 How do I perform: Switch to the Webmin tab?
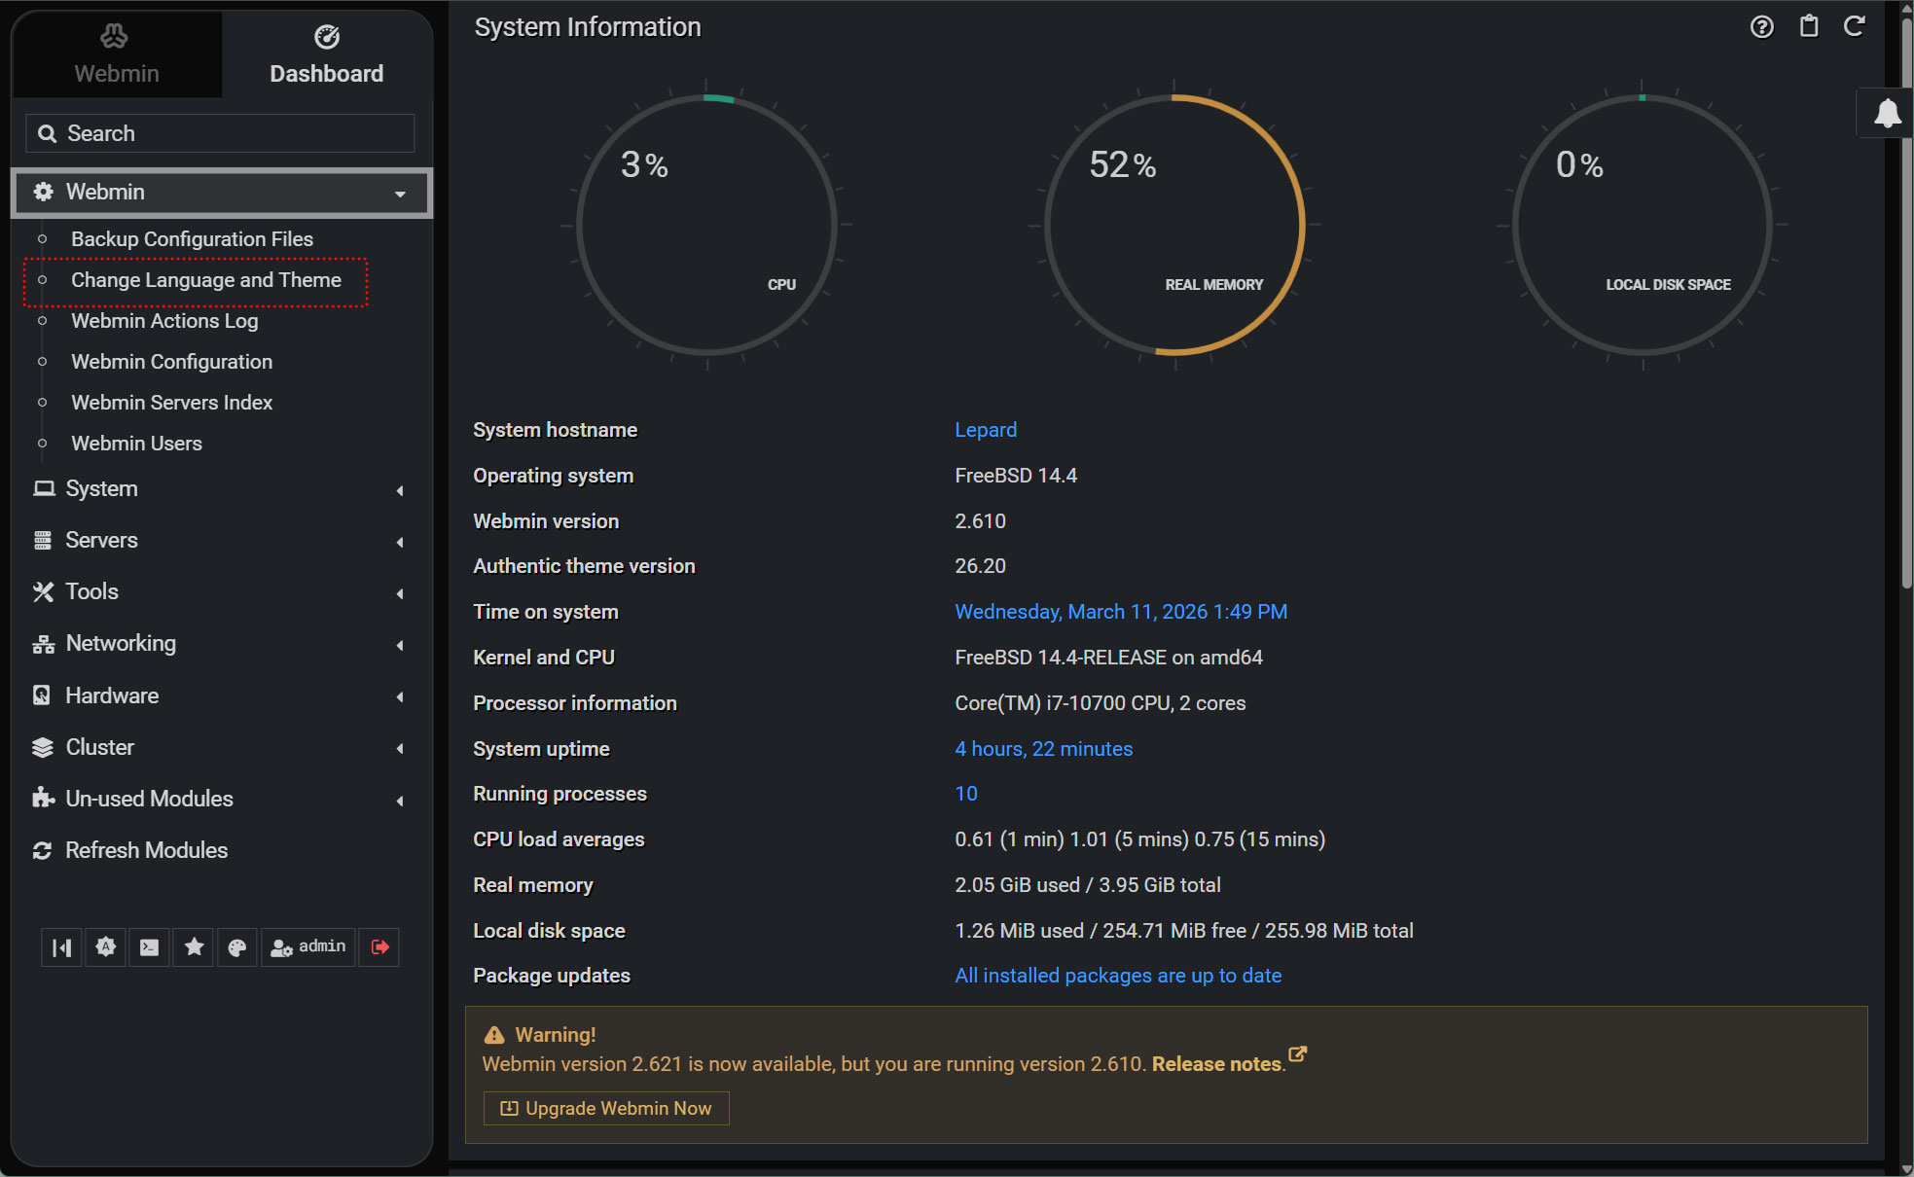(116, 54)
